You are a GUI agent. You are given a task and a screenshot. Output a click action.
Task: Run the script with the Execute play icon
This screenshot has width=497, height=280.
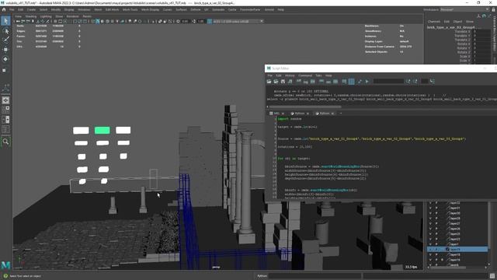(x=367, y=82)
